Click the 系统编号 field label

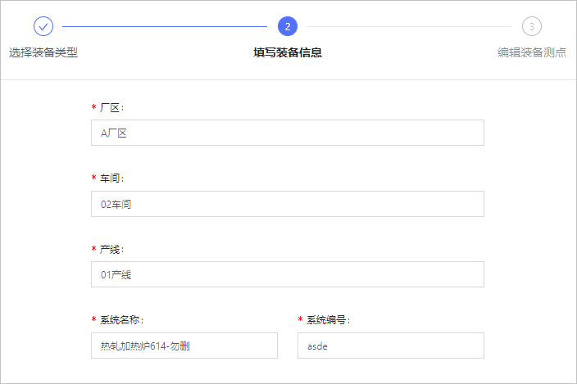pos(328,320)
